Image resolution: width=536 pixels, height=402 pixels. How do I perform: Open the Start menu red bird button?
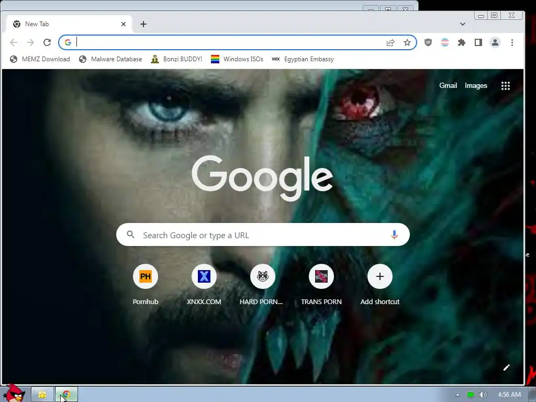pos(13,393)
